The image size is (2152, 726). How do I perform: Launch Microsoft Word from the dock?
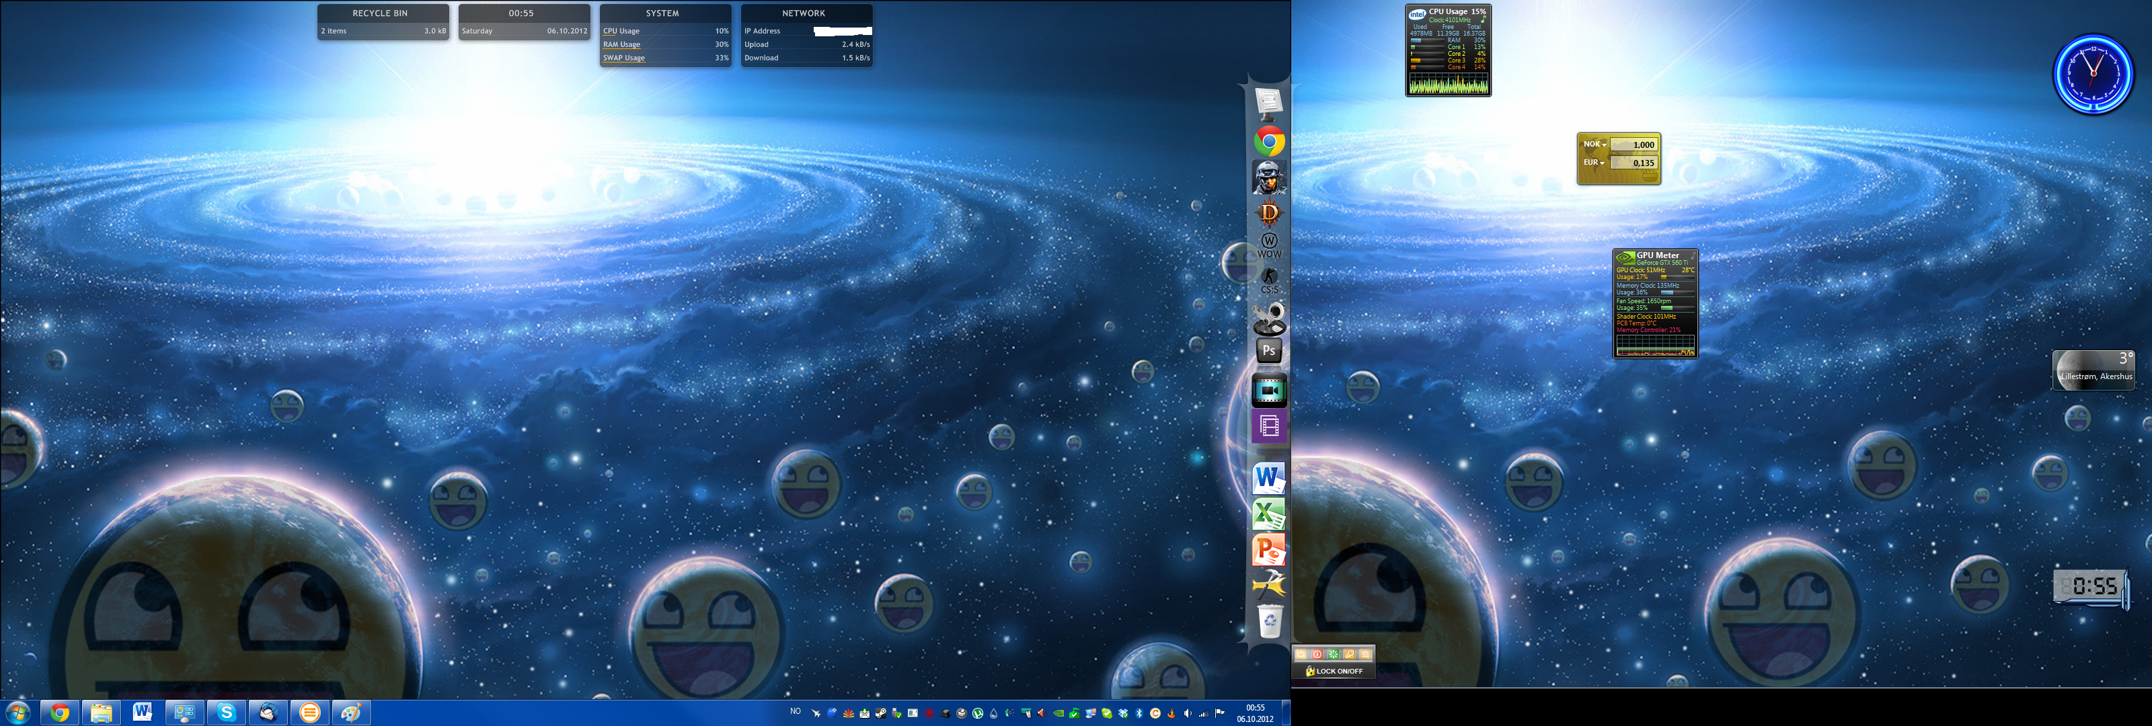pyautogui.click(x=1269, y=479)
